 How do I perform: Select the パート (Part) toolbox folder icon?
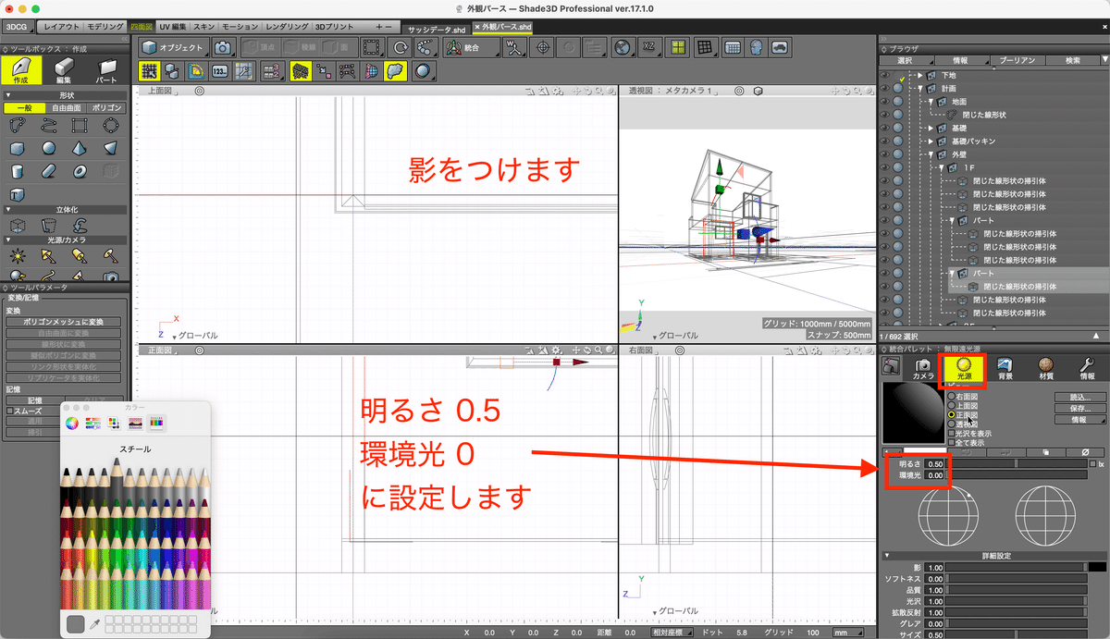coord(108,70)
